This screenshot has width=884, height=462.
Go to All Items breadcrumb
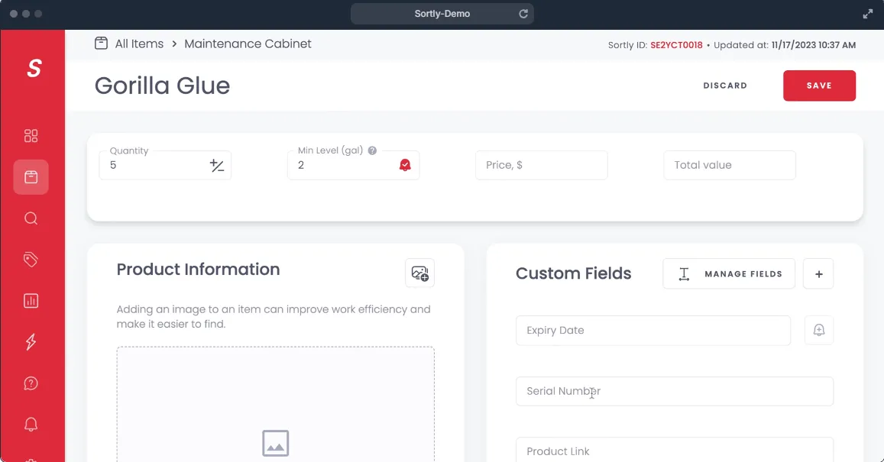[x=139, y=44]
